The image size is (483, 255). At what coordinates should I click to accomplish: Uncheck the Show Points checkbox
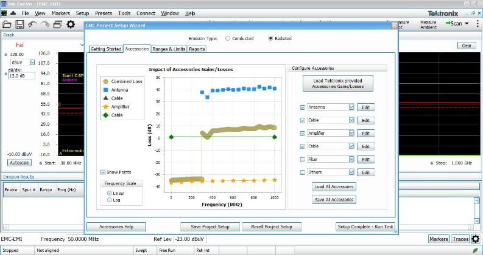103,172
